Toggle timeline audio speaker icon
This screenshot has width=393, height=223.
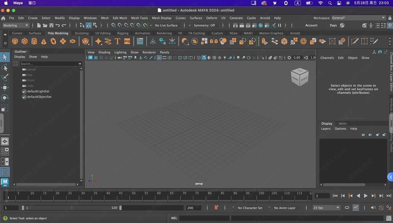coord(373,208)
